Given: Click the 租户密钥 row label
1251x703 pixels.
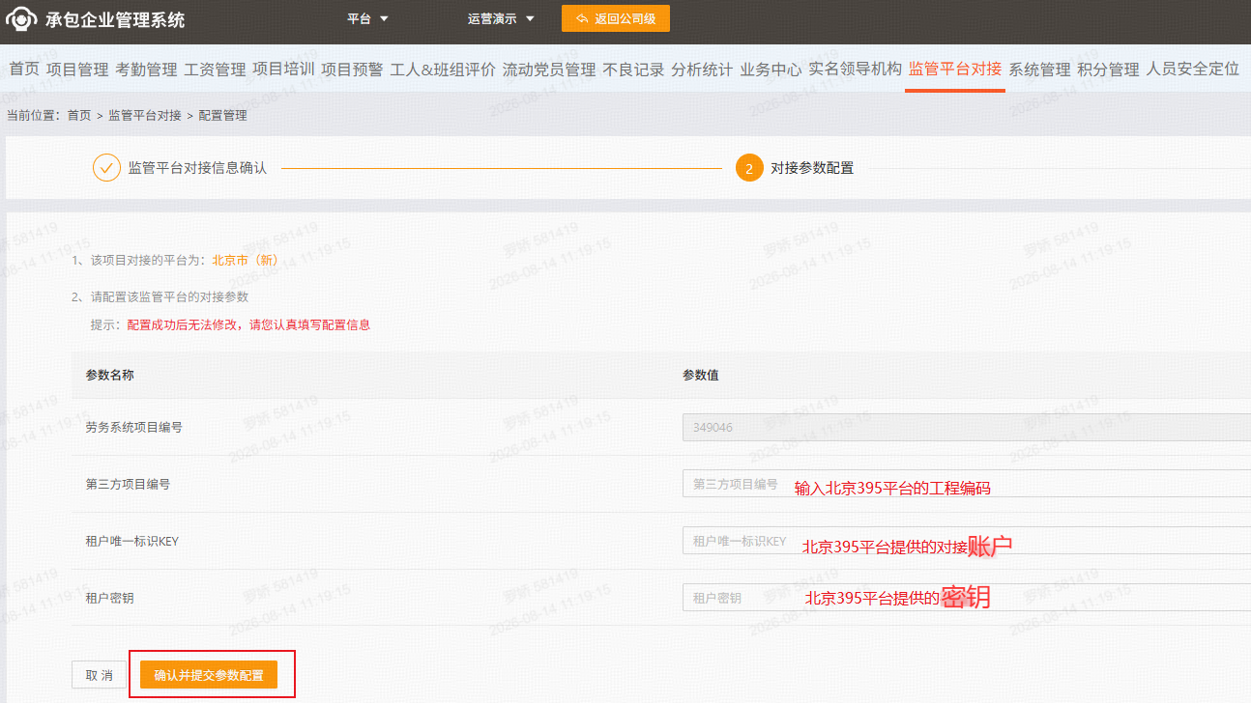Looking at the screenshot, I should click(x=109, y=598).
